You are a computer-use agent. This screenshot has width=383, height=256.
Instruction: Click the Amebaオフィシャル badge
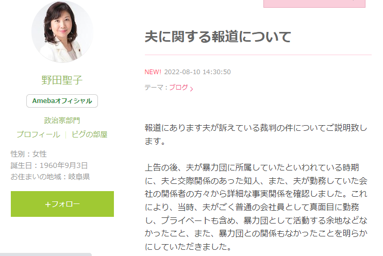62,101
